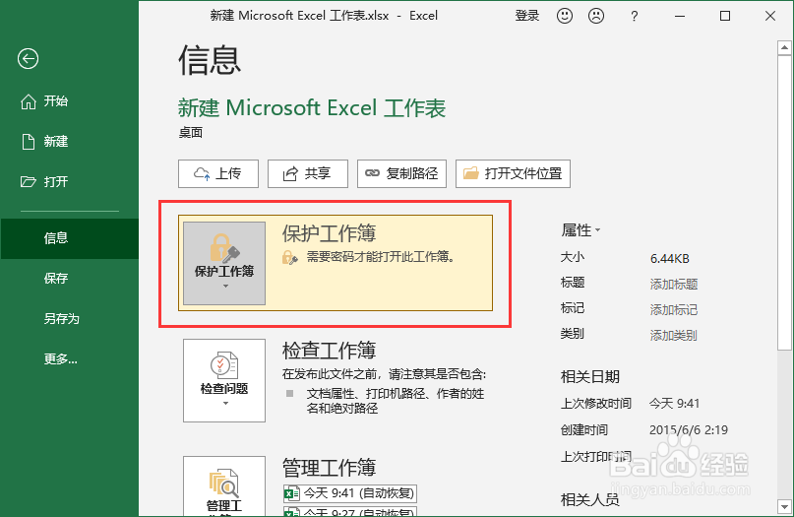The image size is (794, 517).
Task: Click the 新建 Microsoft Excel 工作表 file title
Action: point(312,108)
